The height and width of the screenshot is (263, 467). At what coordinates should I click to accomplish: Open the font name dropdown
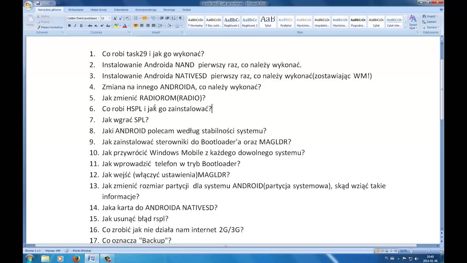coord(99,18)
